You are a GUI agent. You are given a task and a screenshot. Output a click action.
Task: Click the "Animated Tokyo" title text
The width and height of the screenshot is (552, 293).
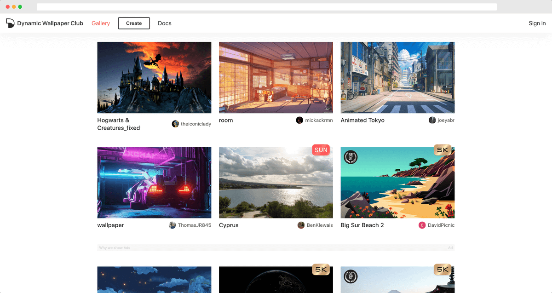pos(362,120)
